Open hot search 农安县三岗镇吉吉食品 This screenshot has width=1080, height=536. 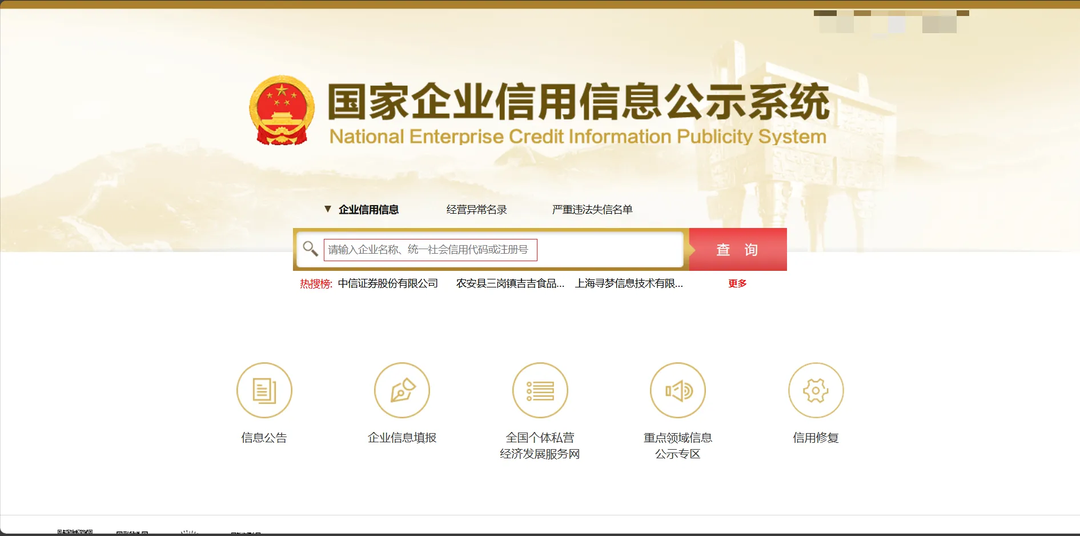coord(510,283)
